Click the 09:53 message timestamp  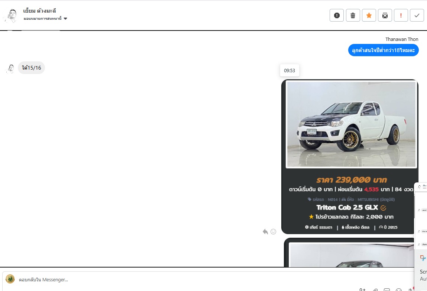(289, 71)
